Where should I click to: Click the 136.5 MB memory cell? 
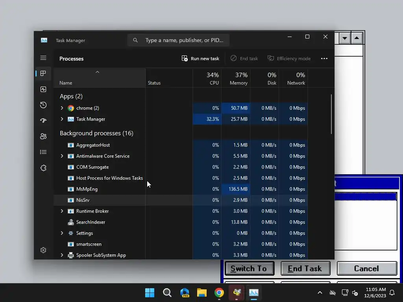236,189
